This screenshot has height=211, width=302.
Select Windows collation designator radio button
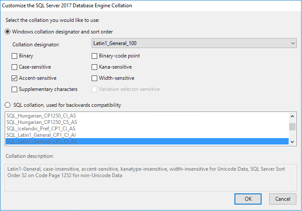click(x=8, y=32)
